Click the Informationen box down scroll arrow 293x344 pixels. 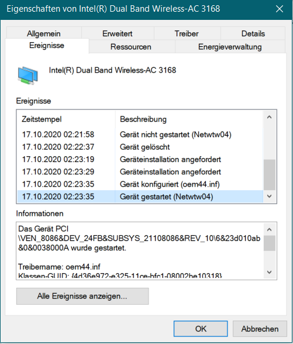[x=269, y=272]
